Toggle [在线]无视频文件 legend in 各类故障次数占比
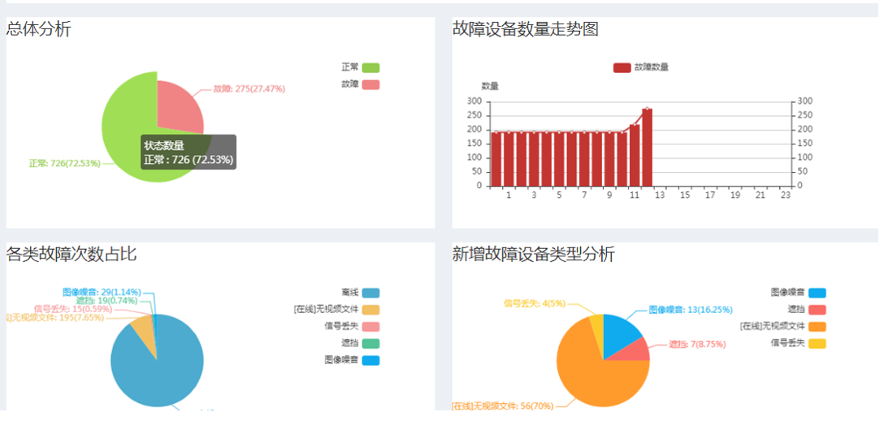Viewport: 884px width, 425px height. [x=370, y=310]
